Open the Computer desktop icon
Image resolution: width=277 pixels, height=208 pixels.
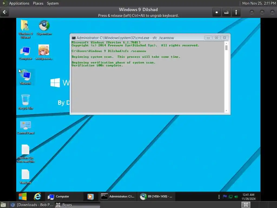(x=25, y=53)
